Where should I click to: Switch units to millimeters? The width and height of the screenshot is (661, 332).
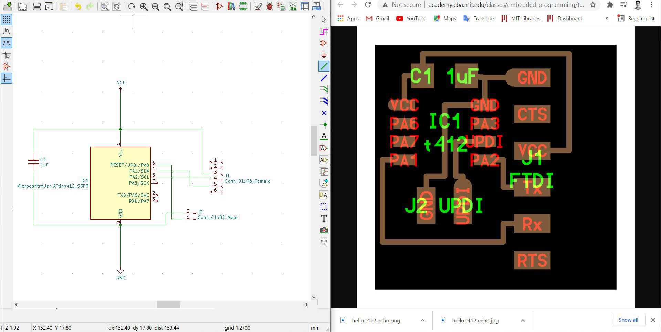tap(7, 43)
